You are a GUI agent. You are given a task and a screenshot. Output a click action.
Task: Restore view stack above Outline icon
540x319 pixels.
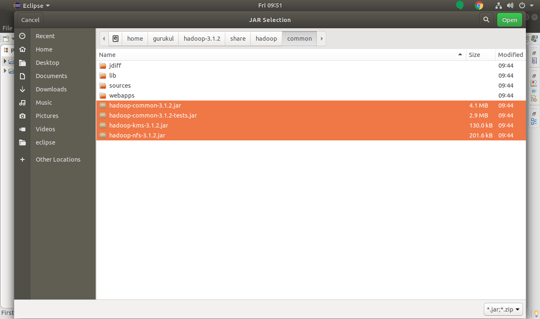[x=534, y=114]
